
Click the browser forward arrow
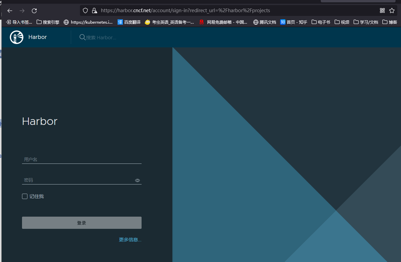(x=22, y=11)
